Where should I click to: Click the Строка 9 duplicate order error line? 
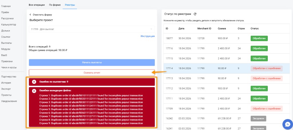pos(91,123)
